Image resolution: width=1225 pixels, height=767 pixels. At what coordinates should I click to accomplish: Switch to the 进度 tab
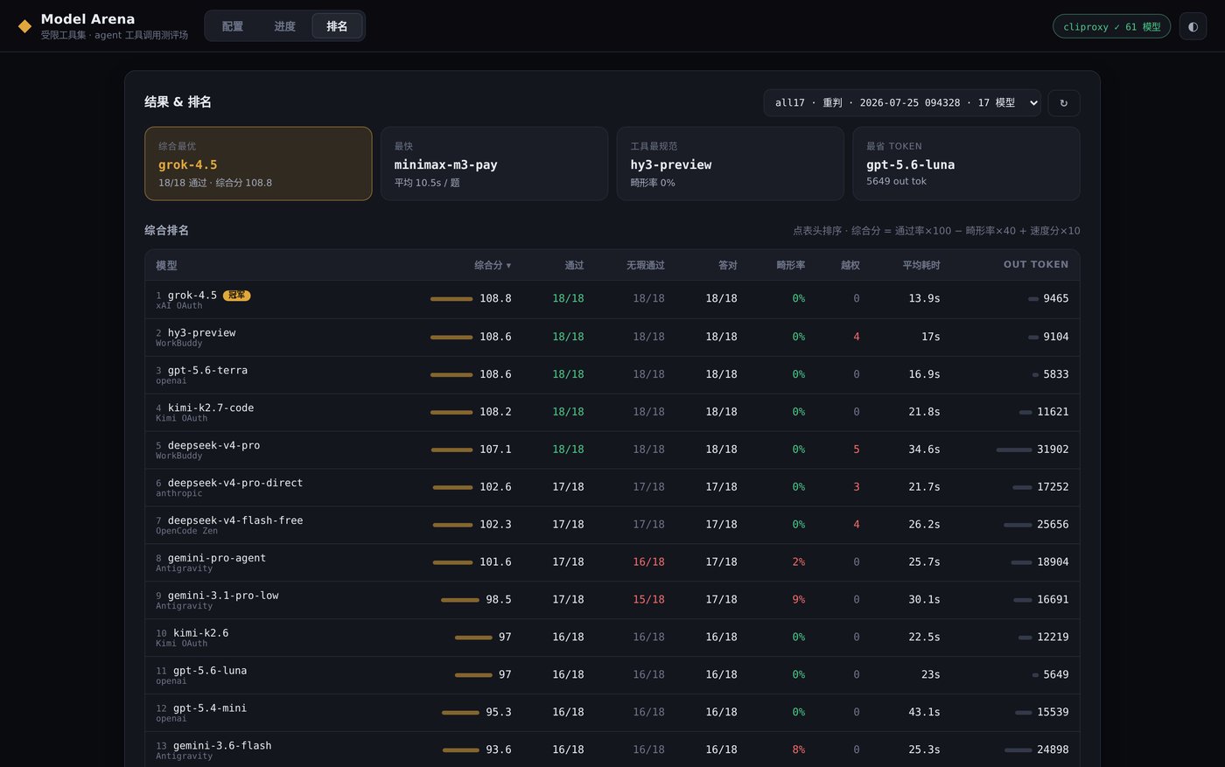point(284,26)
